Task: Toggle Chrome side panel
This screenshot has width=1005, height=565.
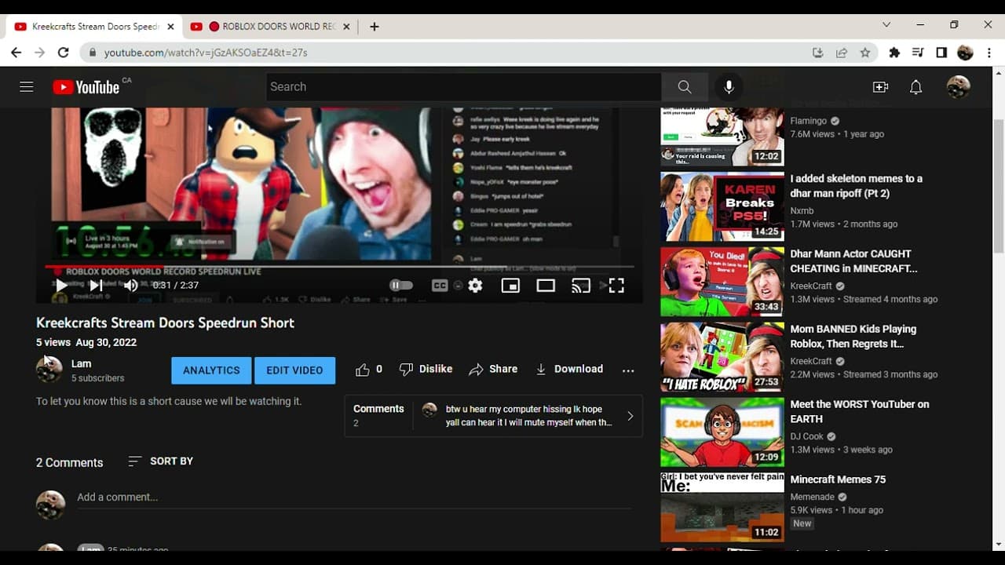Action: click(x=941, y=53)
